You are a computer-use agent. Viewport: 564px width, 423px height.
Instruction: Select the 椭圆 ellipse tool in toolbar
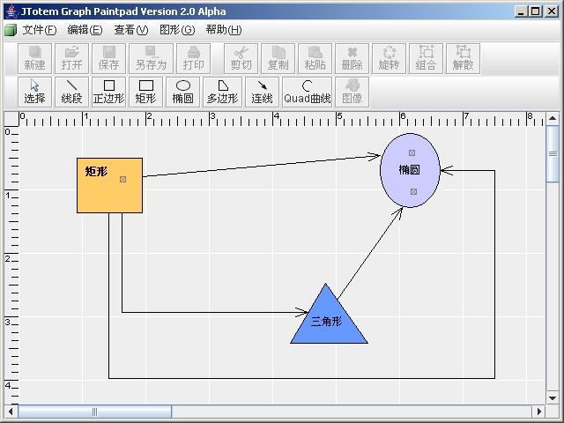(182, 92)
